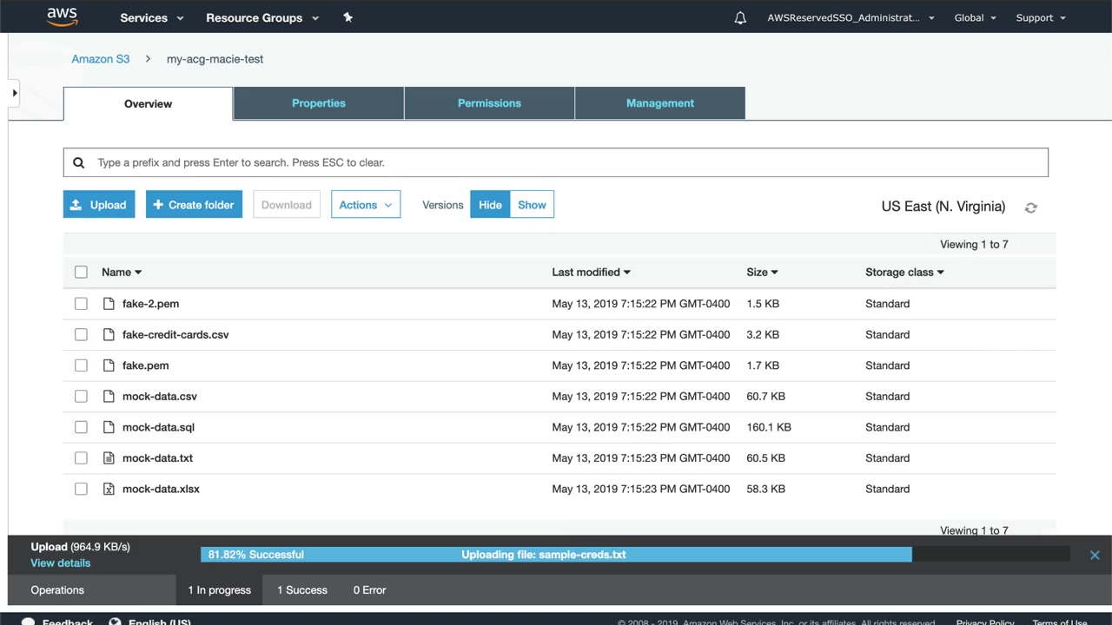The height and width of the screenshot is (625, 1112).
Task: Expand the left side navigation panel
Action: (14, 93)
